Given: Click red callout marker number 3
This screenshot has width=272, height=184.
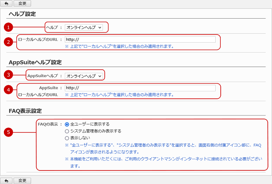Looking at the screenshot, I should click(9, 75).
